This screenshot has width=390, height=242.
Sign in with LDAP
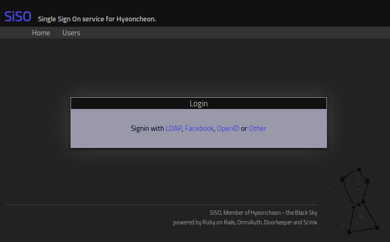click(174, 129)
